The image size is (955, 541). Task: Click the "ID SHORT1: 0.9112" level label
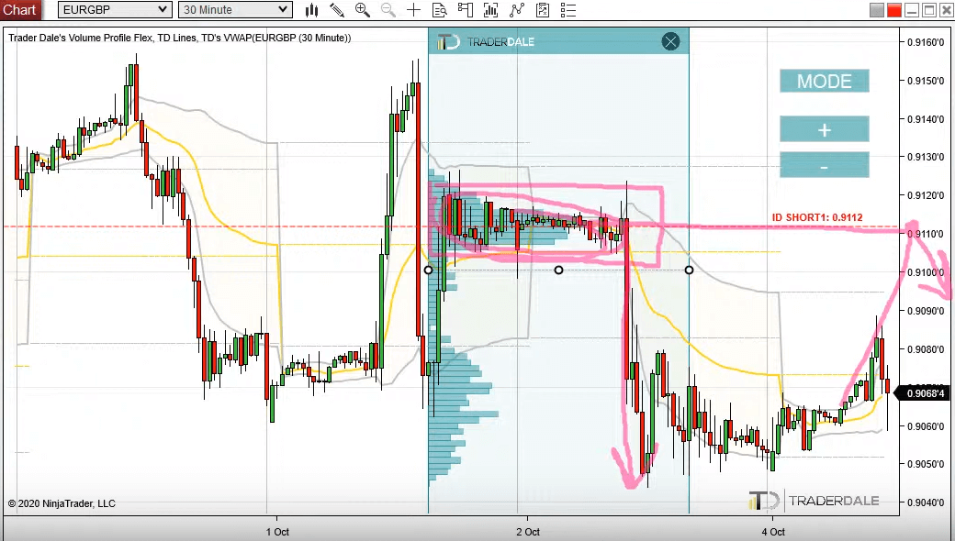817,217
